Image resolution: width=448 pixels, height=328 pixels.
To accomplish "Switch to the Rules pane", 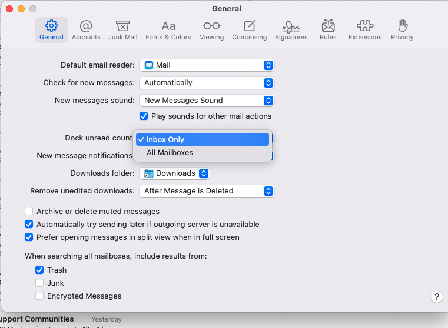I will click(328, 30).
